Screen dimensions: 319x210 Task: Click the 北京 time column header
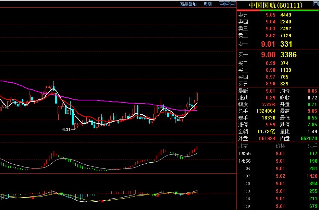coord(243,146)
